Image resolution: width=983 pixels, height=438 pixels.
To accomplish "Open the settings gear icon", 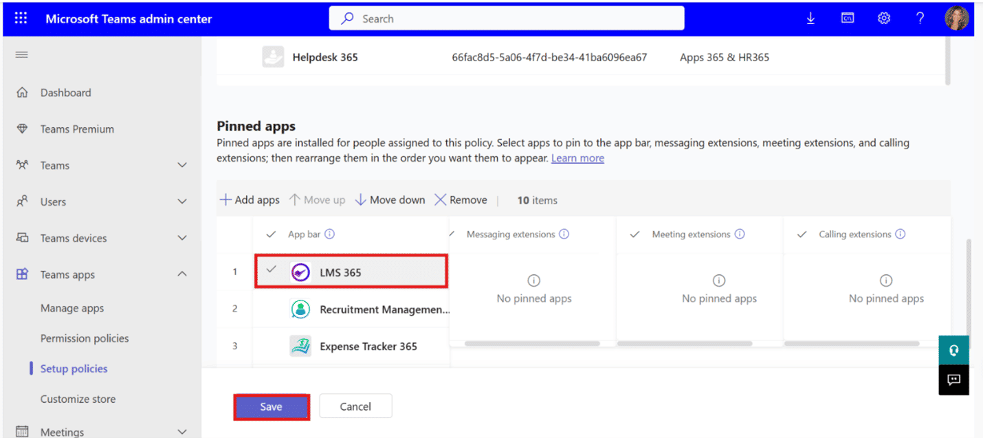I will (x=884, y=19).
